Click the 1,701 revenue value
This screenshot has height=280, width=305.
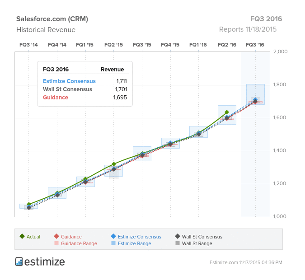(121, 89)
